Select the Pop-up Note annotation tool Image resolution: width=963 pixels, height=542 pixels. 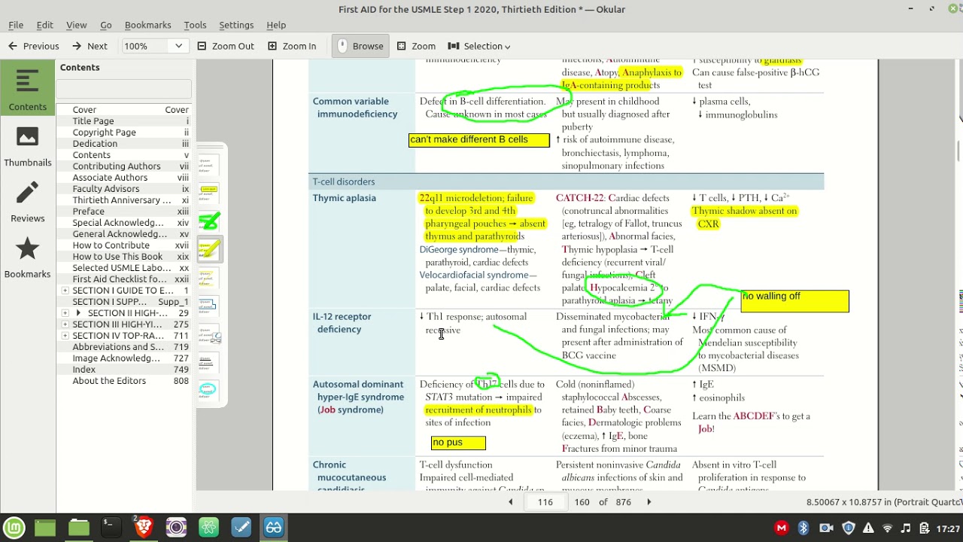pos(208,165)
